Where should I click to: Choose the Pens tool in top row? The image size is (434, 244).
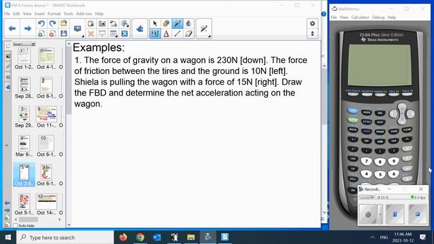pyautogui.click(x=178, y=24)
